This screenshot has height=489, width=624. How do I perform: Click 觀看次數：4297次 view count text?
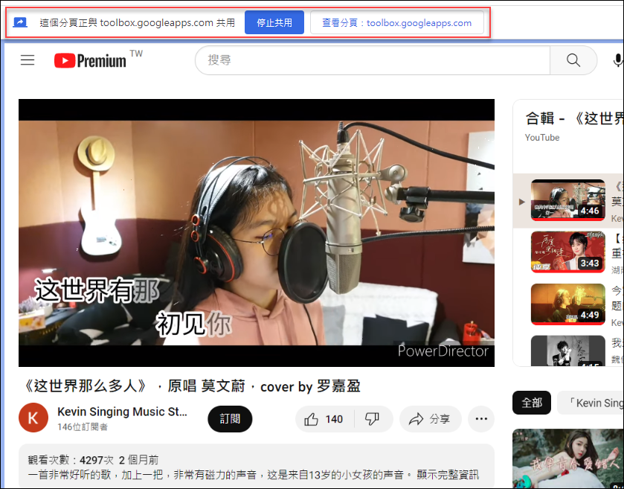(71, 460)
